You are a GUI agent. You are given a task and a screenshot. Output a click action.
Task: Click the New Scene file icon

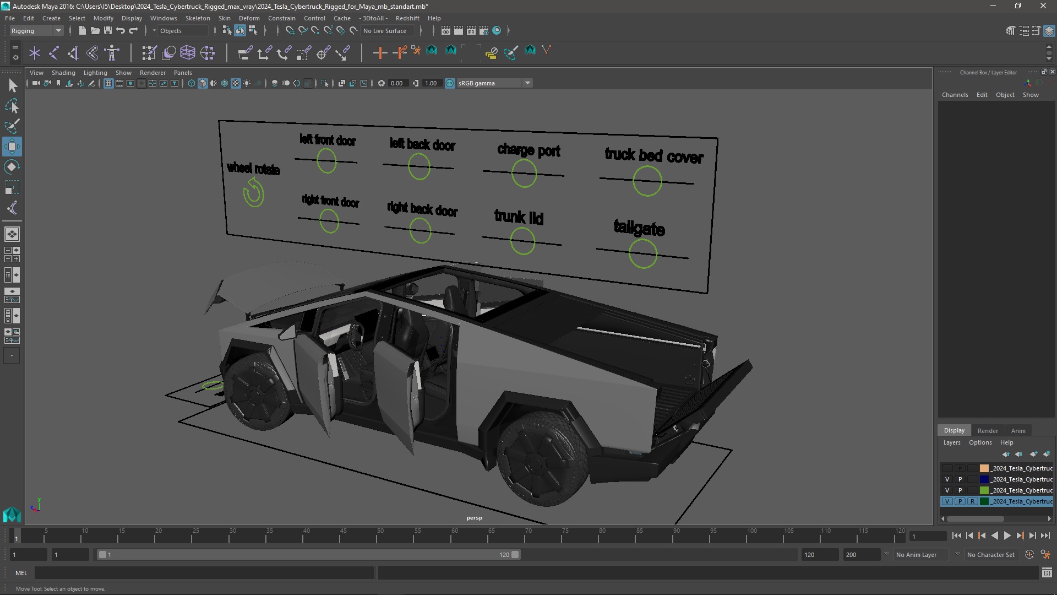[x=82, y=31]
